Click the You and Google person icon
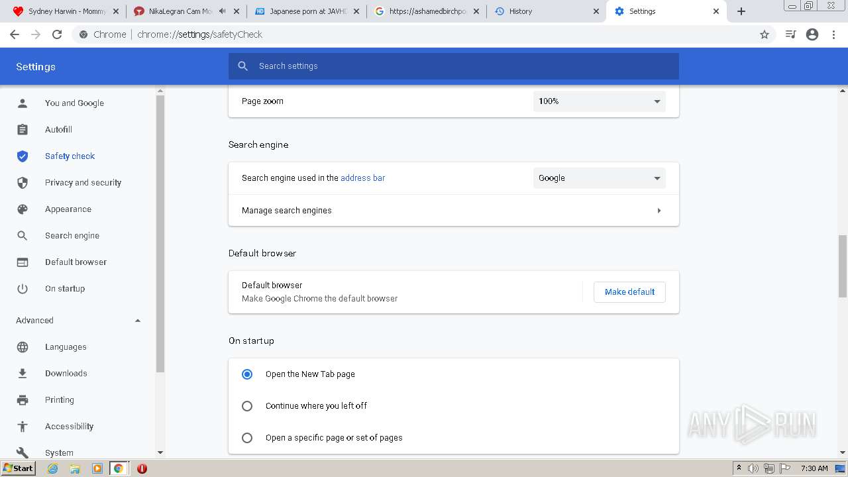848x477 pixels. pos(23,103)
